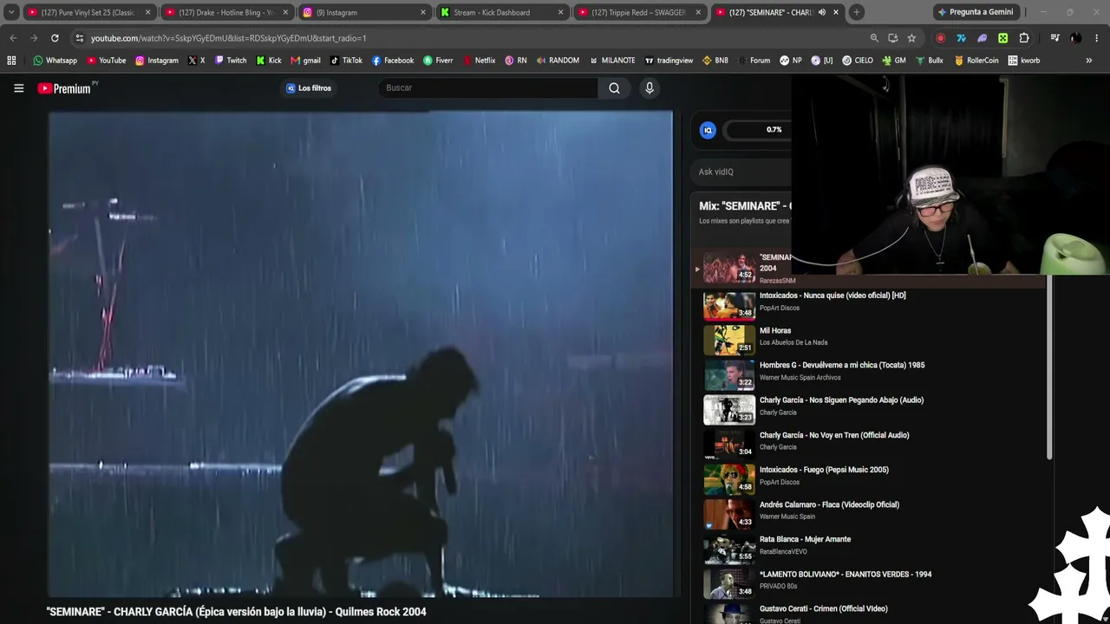Click the playlist panel scrollbar
Viewport: 1110px width, 624px height.
coord(1049,368)
